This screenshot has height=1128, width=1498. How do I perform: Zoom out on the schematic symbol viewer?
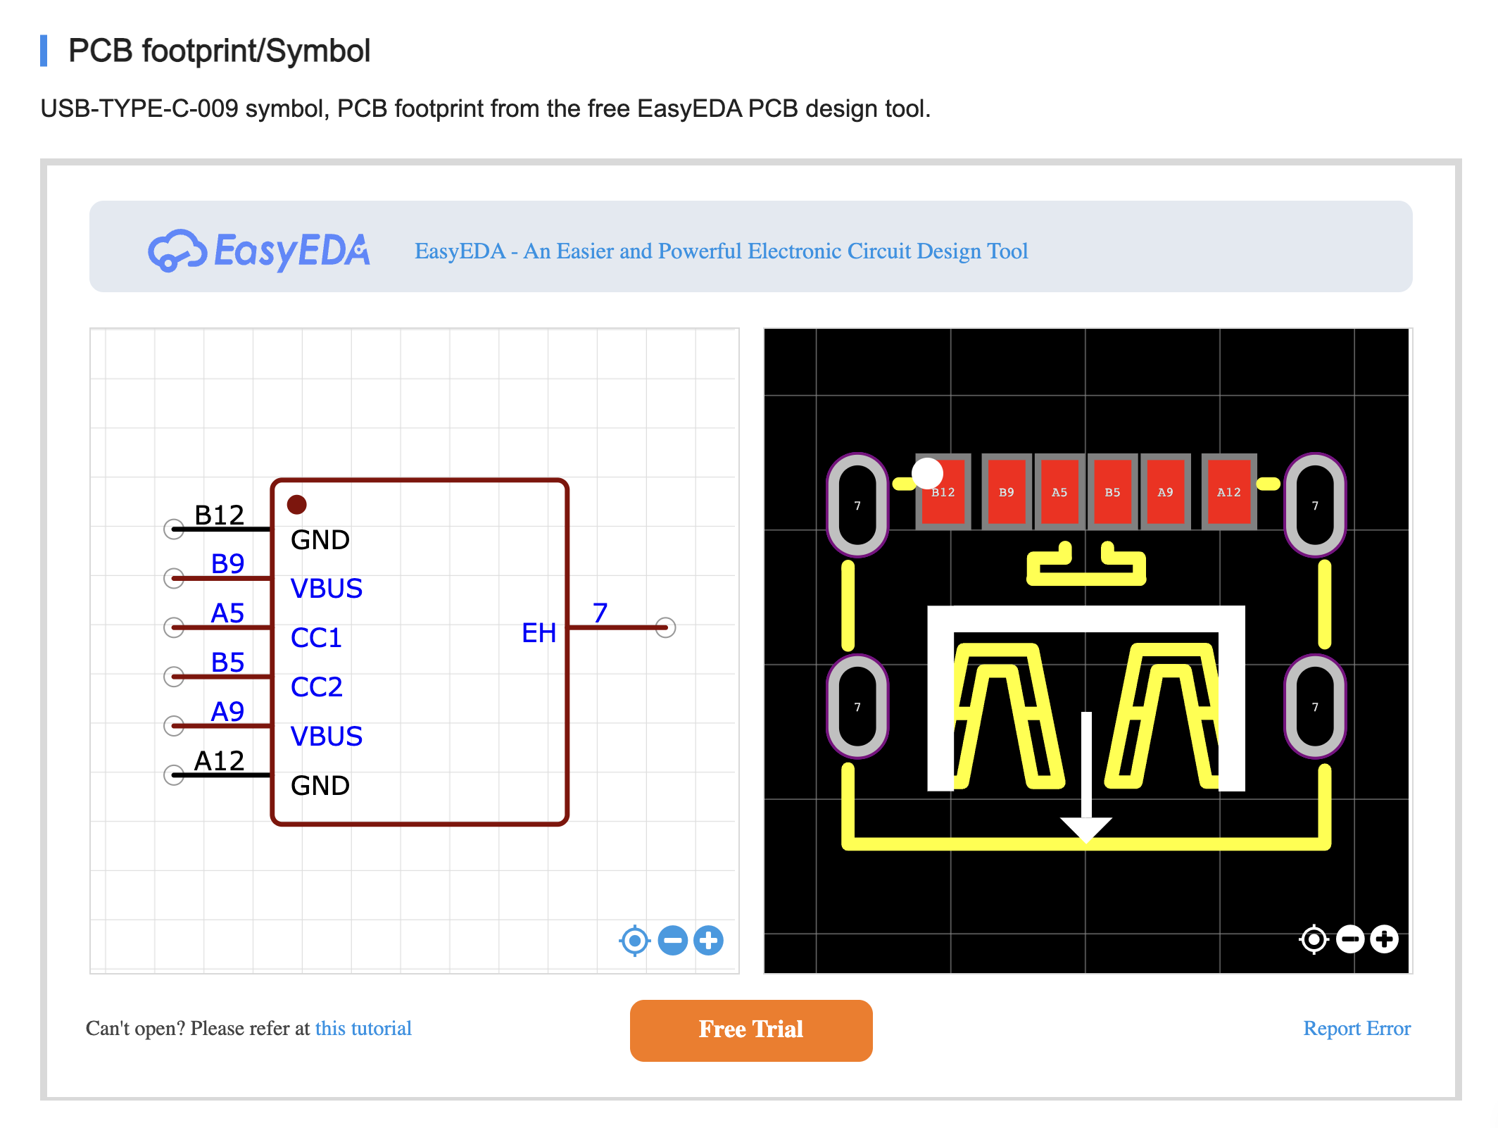(672, 940)
